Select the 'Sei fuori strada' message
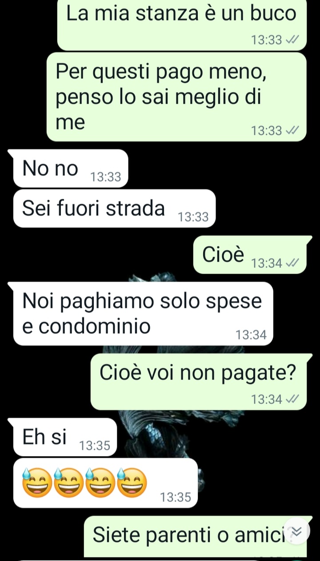320x561 pixels. tap(114, 208)
